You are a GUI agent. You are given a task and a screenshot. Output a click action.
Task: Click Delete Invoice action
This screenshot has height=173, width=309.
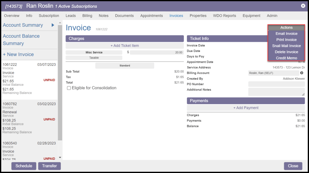[x=286, y=52]
